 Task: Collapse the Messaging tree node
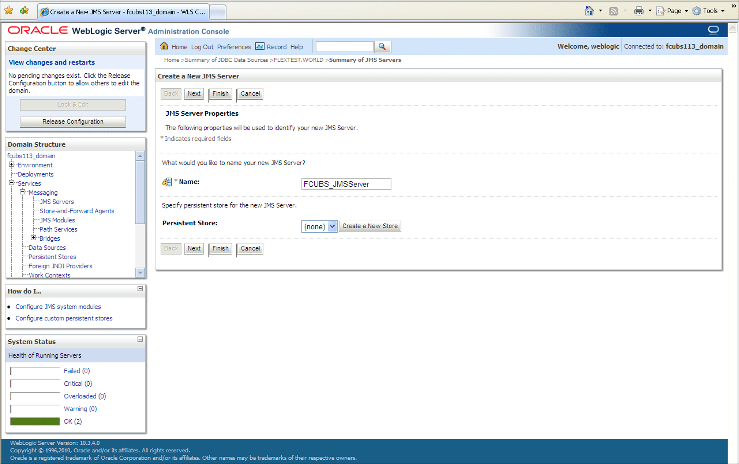[23, 192]
